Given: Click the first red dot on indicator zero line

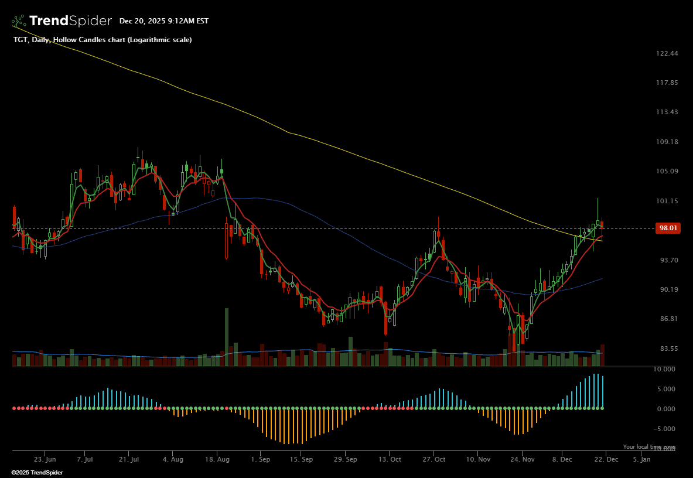Looking at the screenshot, I should pyautogui.click(x=14, y=408).
